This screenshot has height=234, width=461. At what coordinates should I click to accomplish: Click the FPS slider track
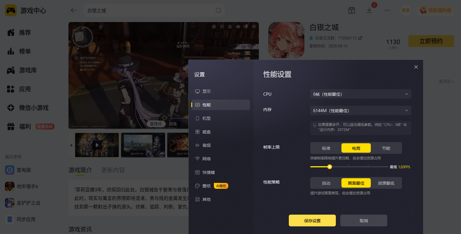(349, 167)
